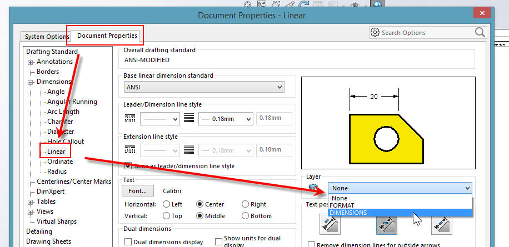
Task: Select the Ordinate tree item
Action: pos(60,162)
